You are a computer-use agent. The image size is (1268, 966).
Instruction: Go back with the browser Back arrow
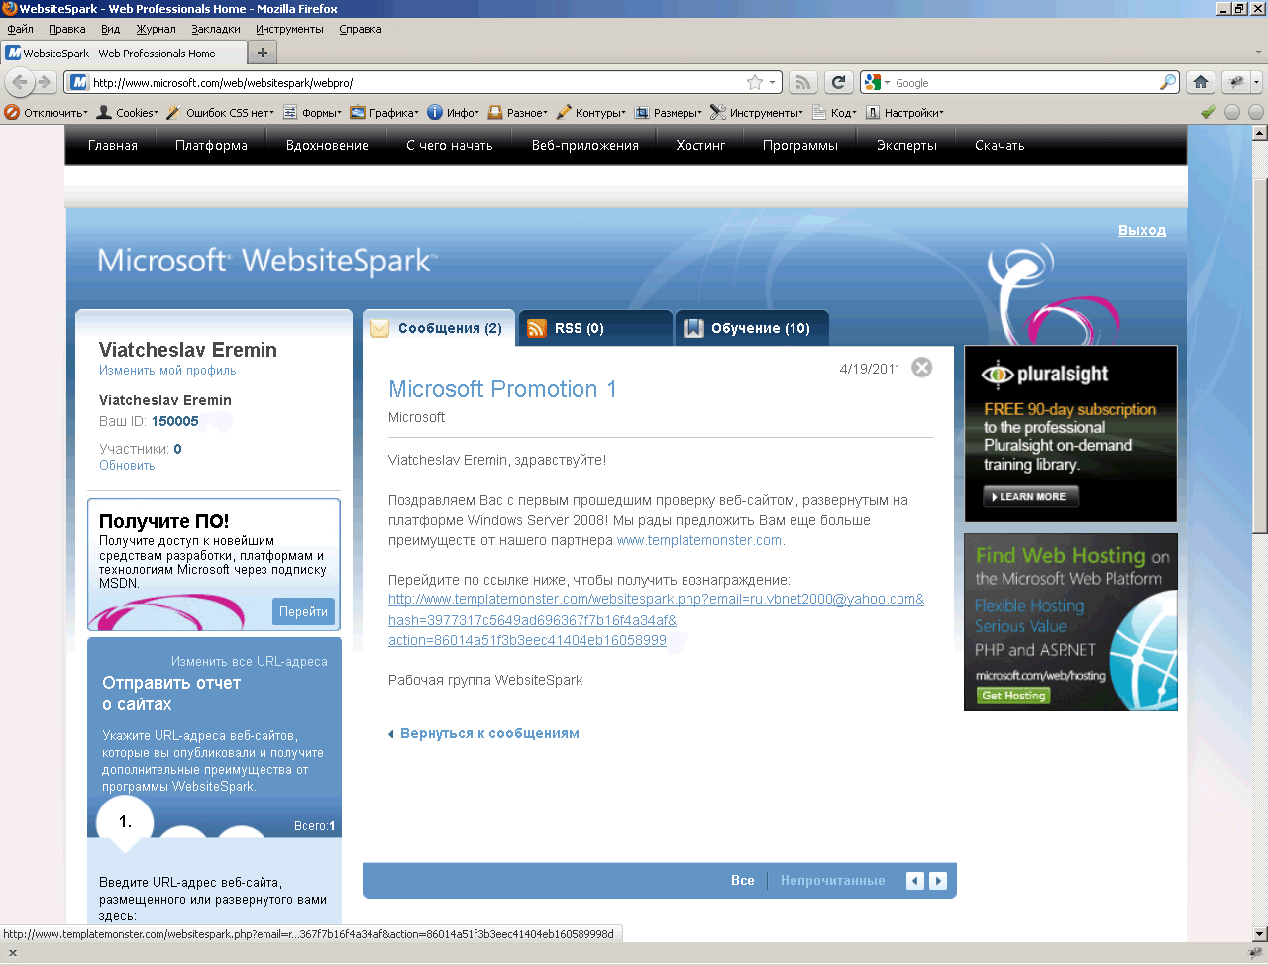[x=20, y=83]
